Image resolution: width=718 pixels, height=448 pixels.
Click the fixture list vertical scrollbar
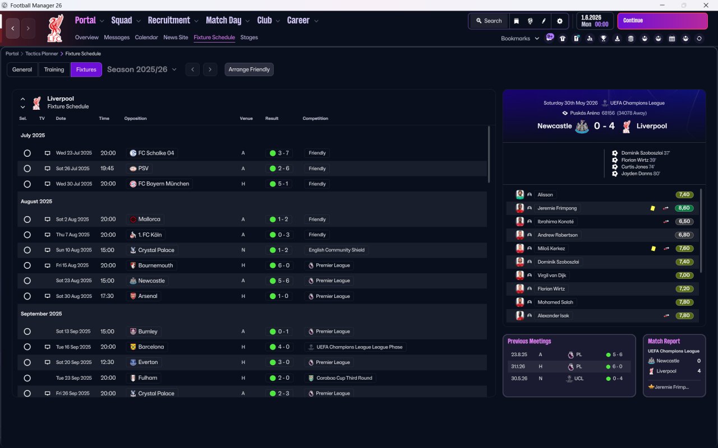489,154
